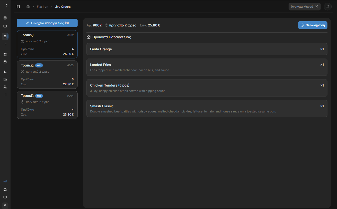
Task: Click the box icon beside Προϊόντα Παραγγελίας
Action: pyautogui.click(x=88, y=37)
